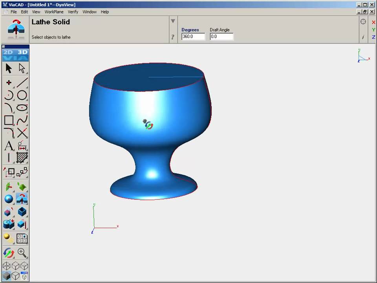Activate the Fillet tool
The image size is (377, 283).
[x=9, y=132]
